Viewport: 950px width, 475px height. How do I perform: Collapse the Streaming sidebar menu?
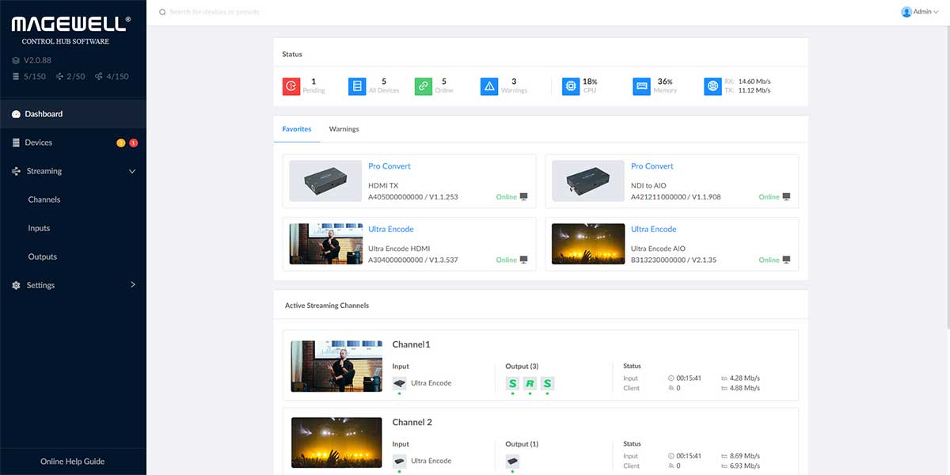click(x=132, y=171)
